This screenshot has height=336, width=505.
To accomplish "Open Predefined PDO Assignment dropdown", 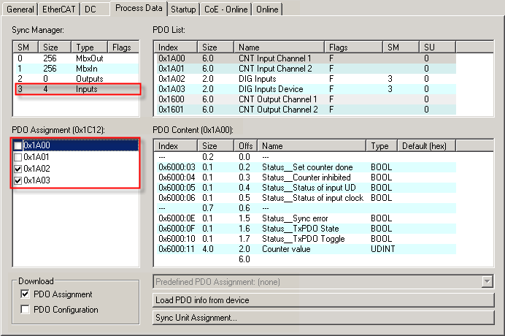I will point(487,281).
